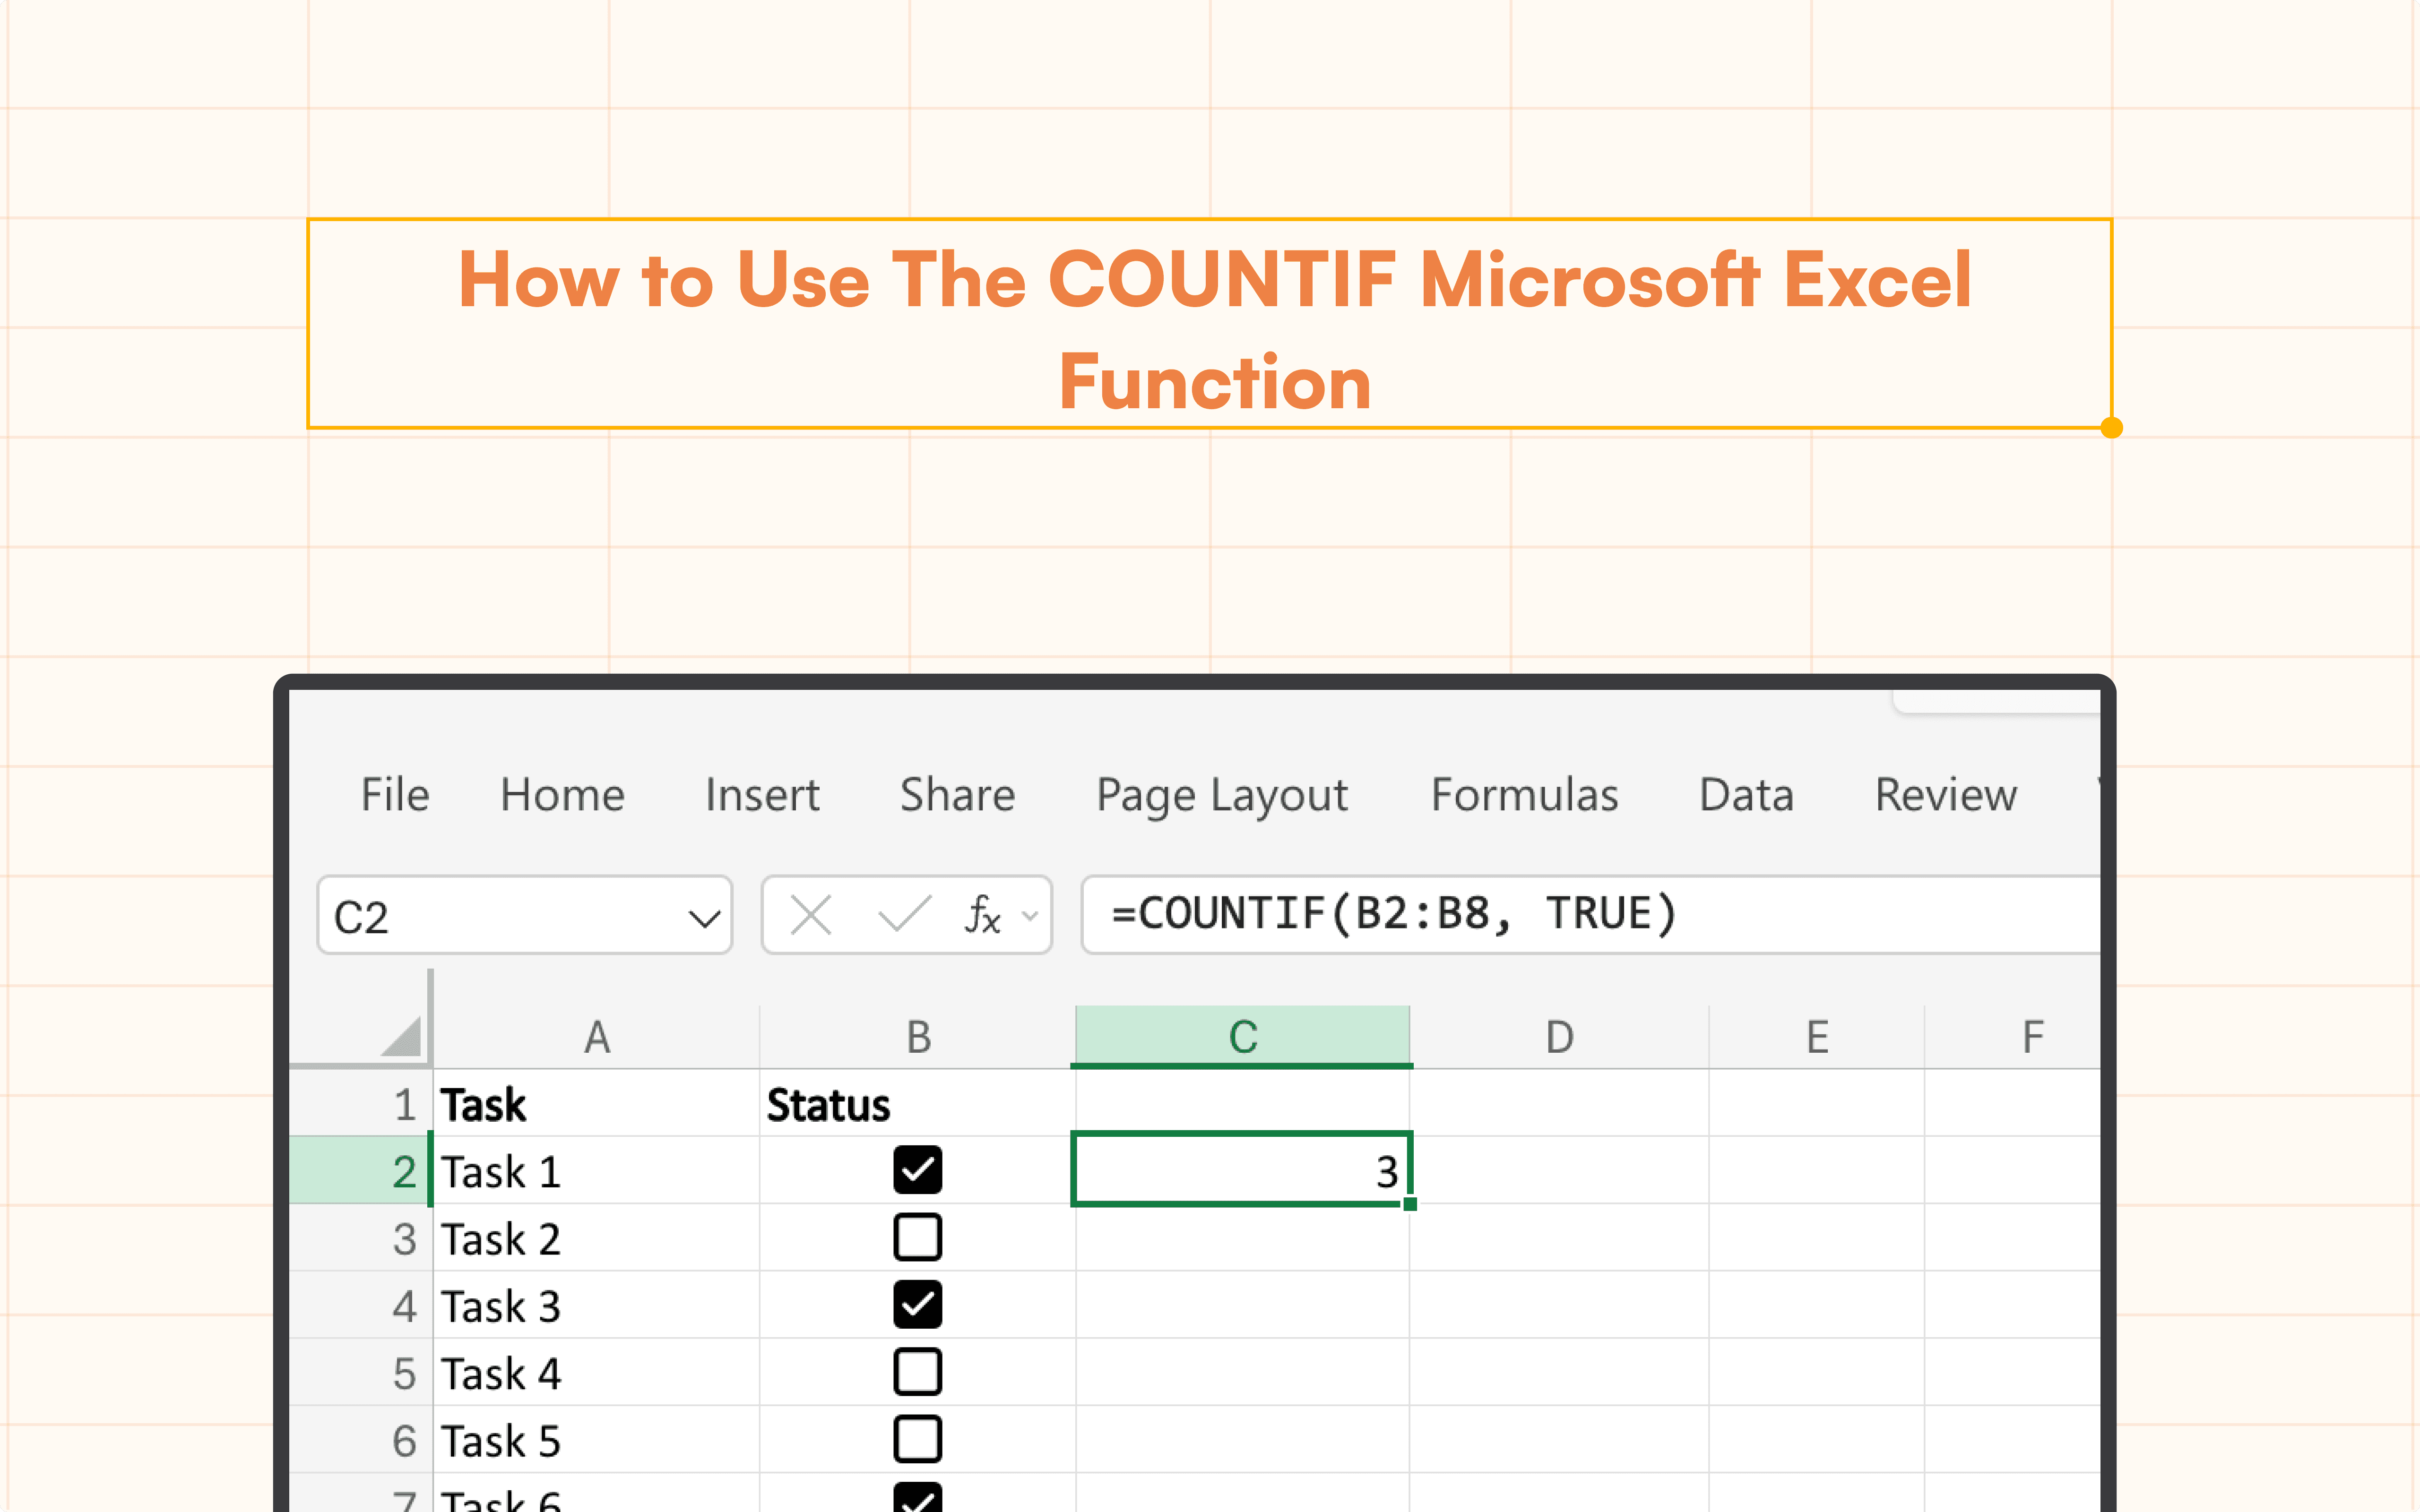
Task: Open the fx insert function icon
Action: click(x=982, y=915)
